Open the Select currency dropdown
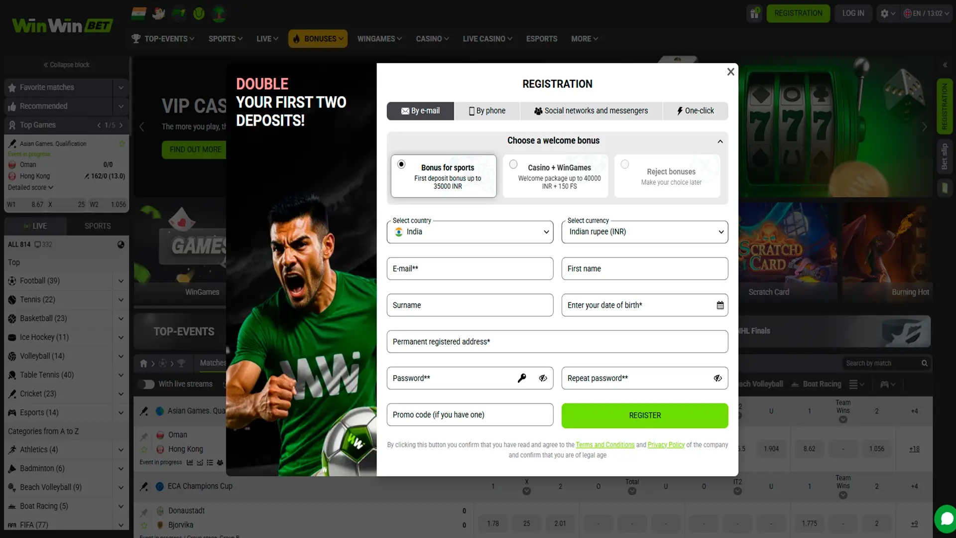The image size is (956, 538). point(644,232)
